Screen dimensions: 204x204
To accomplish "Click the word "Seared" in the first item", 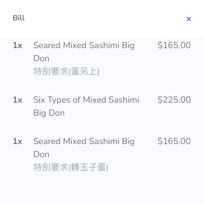I will tap(47, 46).
